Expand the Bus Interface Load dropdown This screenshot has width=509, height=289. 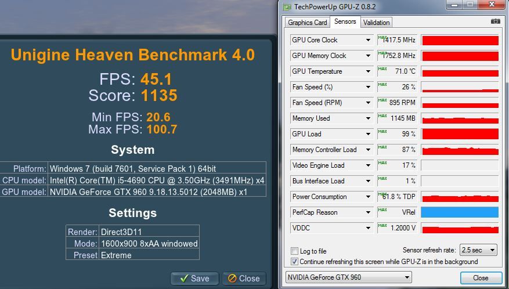pos(368,181)
